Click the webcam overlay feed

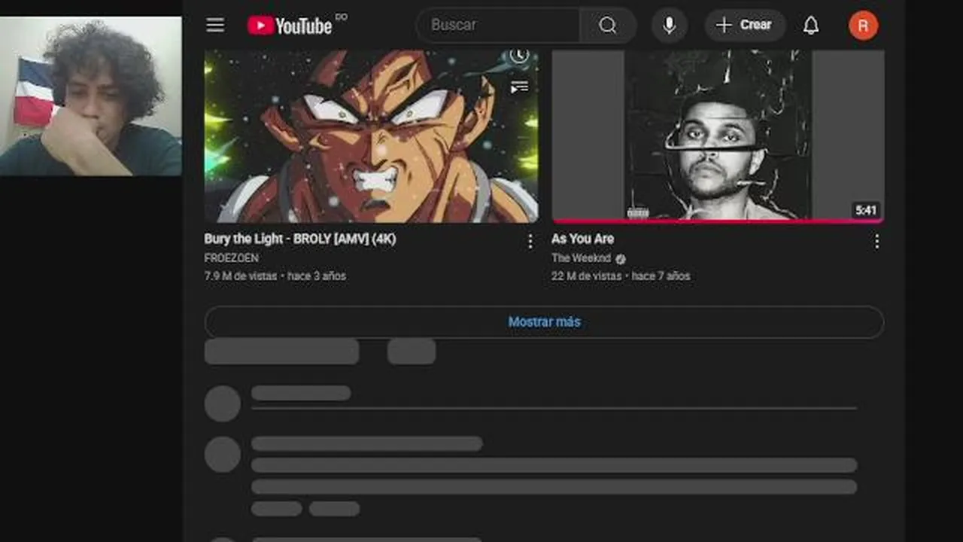91,96
